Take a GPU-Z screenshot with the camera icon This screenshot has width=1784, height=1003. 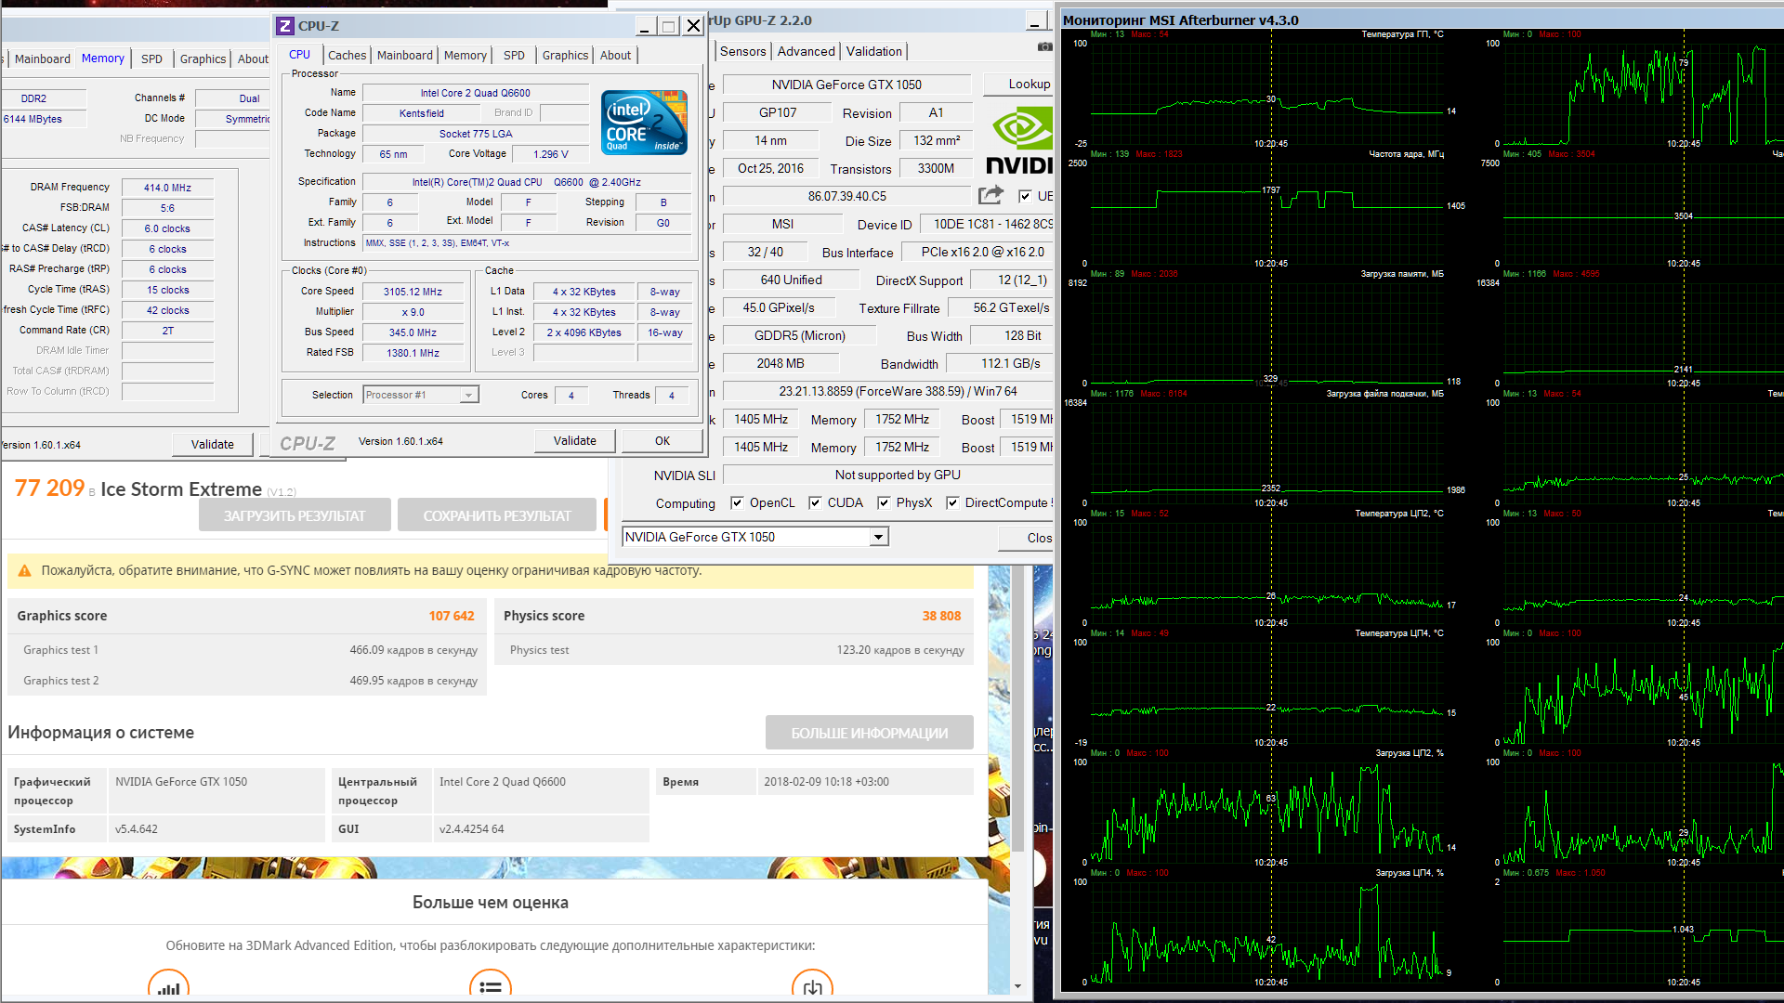1044,47
